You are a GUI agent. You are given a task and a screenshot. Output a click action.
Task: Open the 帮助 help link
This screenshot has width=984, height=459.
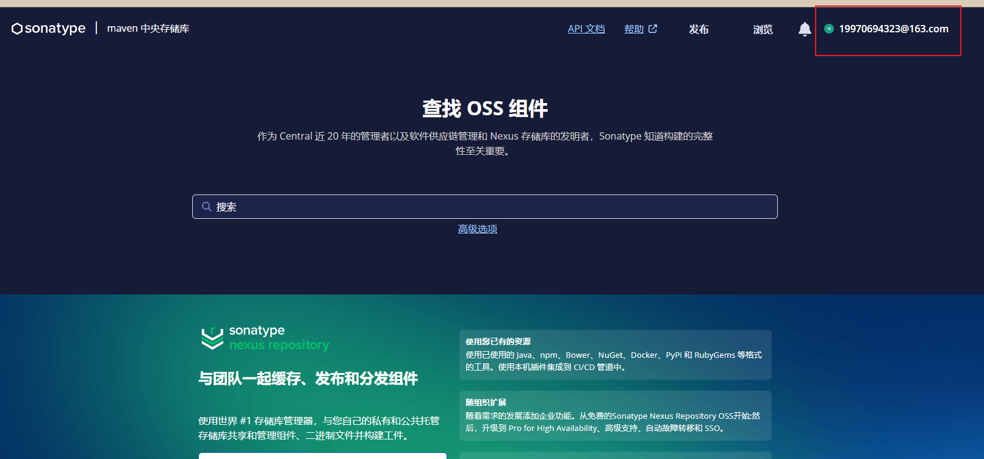[634, 29]
